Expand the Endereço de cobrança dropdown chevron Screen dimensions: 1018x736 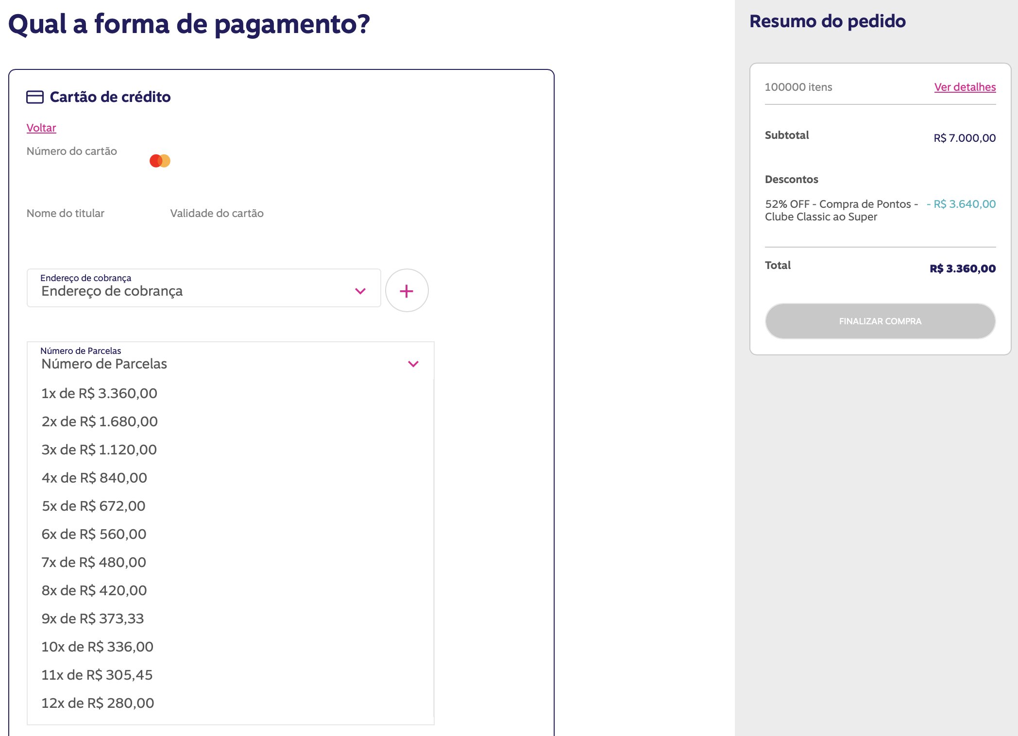point(360,291)
